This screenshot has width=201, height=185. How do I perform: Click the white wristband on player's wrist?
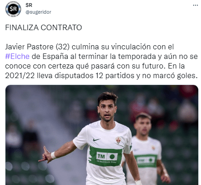pyautogui.click(x=53, y=155)
